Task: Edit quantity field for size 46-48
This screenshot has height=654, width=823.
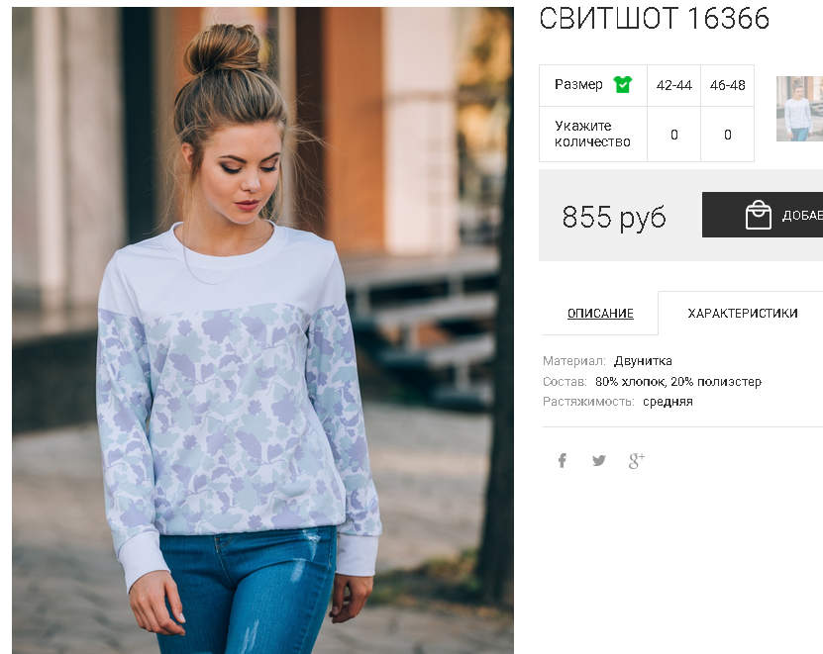Action: (728, 135)
